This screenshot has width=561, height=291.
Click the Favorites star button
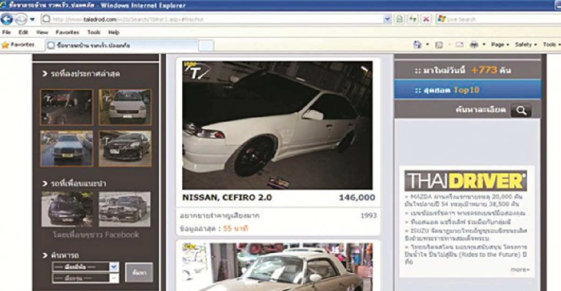point(18,45)
